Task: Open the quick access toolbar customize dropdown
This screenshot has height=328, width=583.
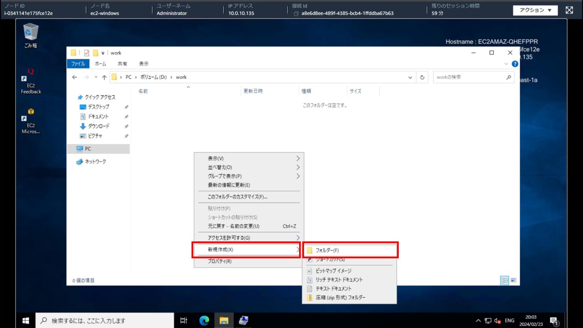Action: pyautogui.click(x=102, y=53)
